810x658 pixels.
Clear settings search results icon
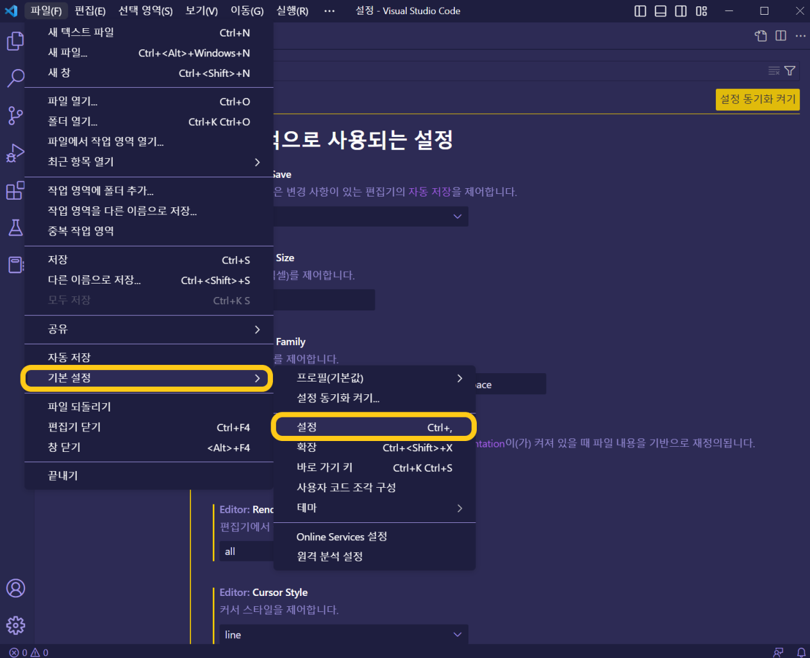pyautogui.click(x=774, y=71)
